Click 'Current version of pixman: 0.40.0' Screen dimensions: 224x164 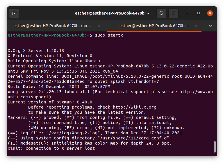click(x=50, y=102)
